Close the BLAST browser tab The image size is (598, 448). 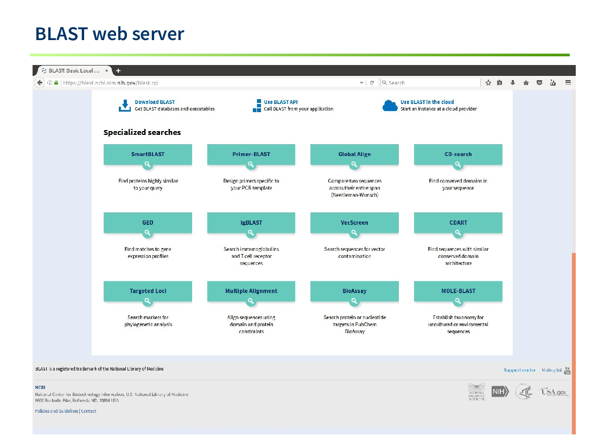(106, 71)
